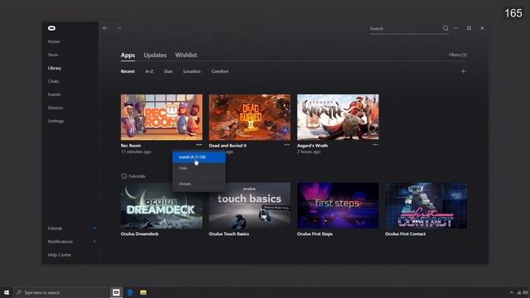530x298 pixels.
Task: Click the Windows taskbar search box
Action: (60, 292)
